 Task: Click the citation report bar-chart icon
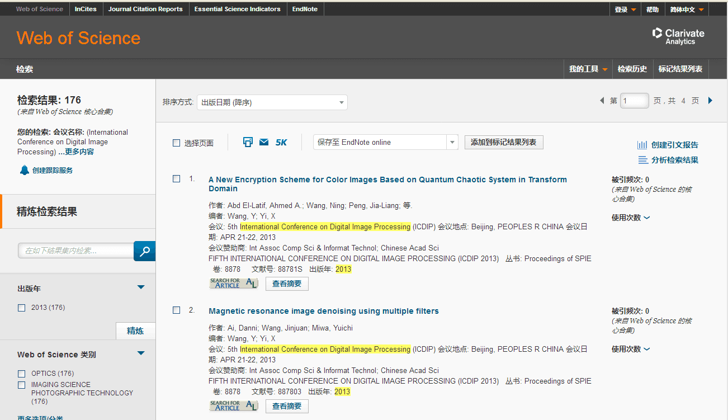click(x=642, y=145)
